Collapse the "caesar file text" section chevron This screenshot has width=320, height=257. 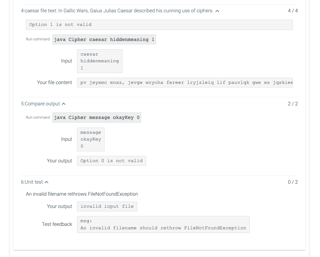(217, 10)
